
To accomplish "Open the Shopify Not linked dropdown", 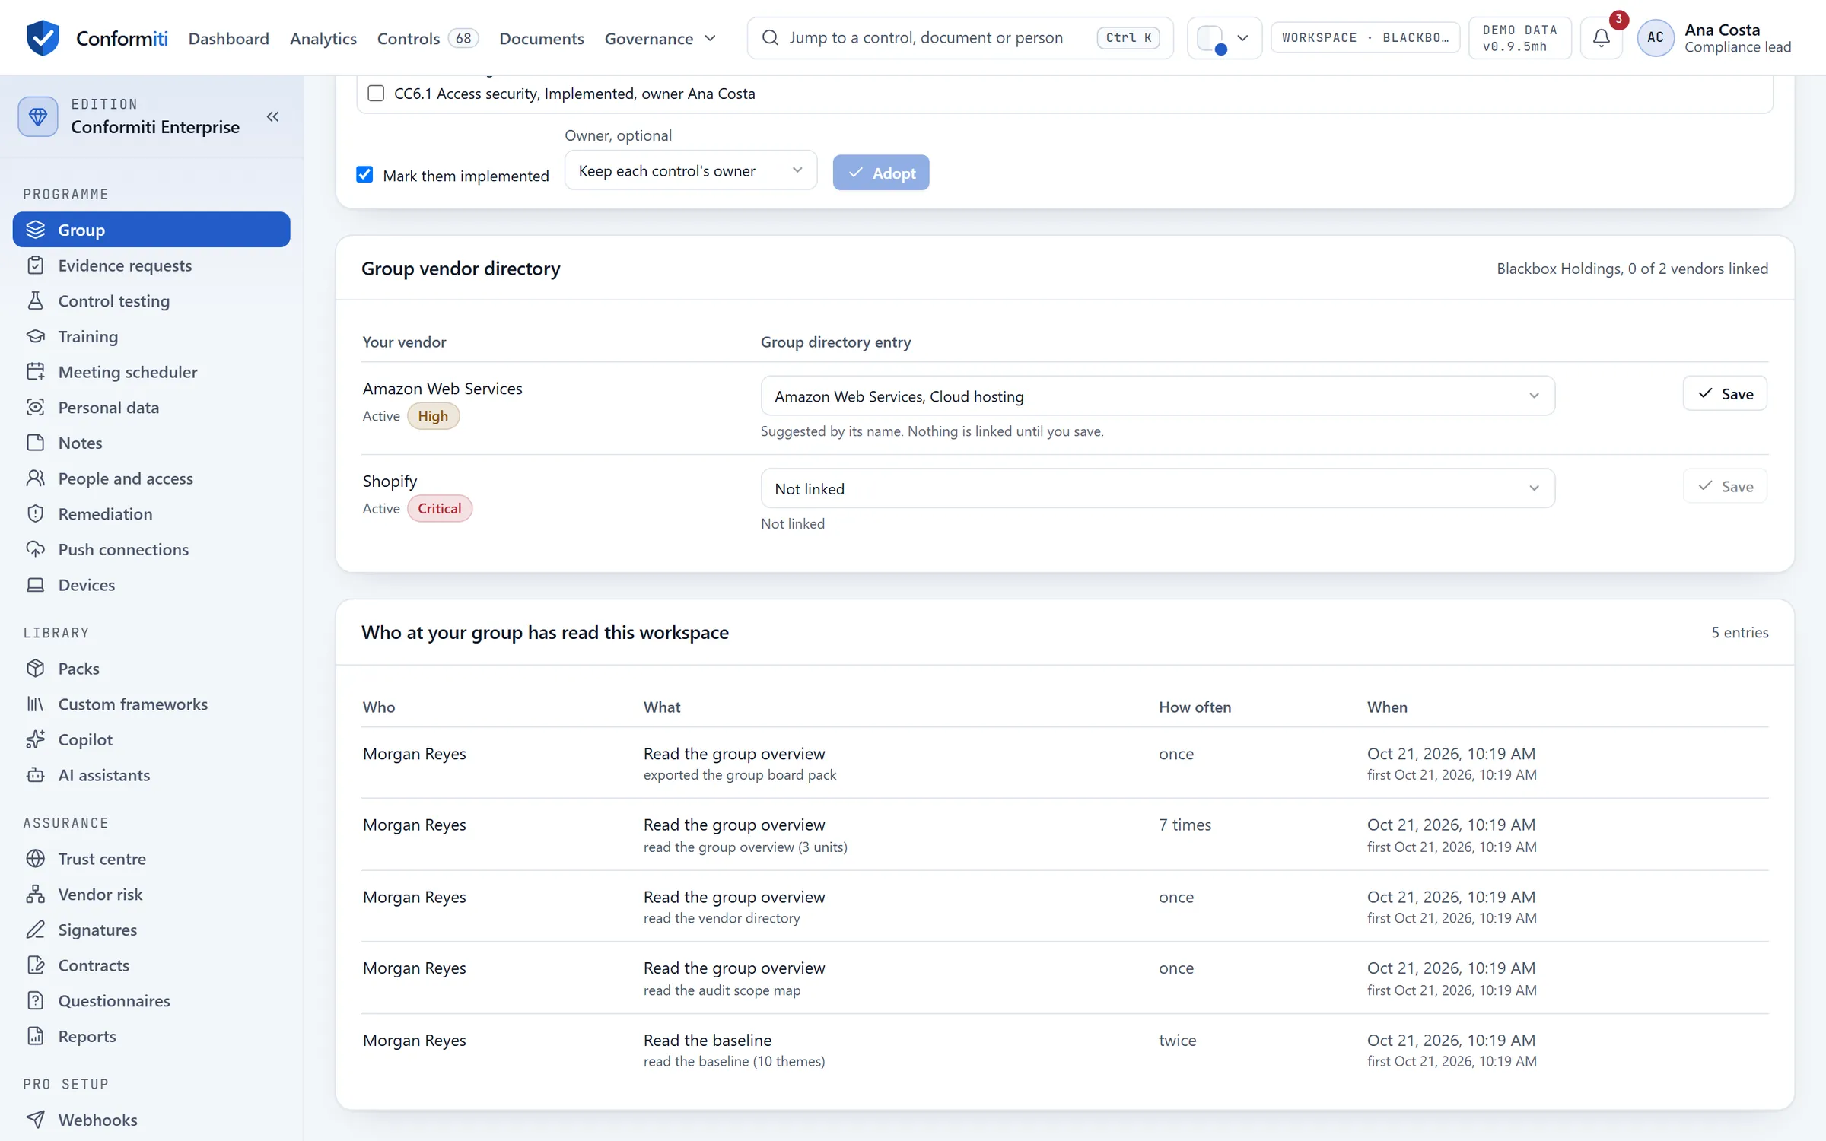I will (x=1157, y=488).
